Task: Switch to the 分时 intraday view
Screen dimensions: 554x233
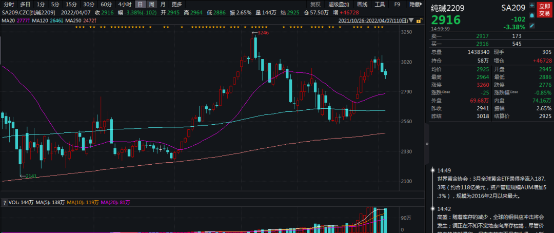Action: point(9,4)
